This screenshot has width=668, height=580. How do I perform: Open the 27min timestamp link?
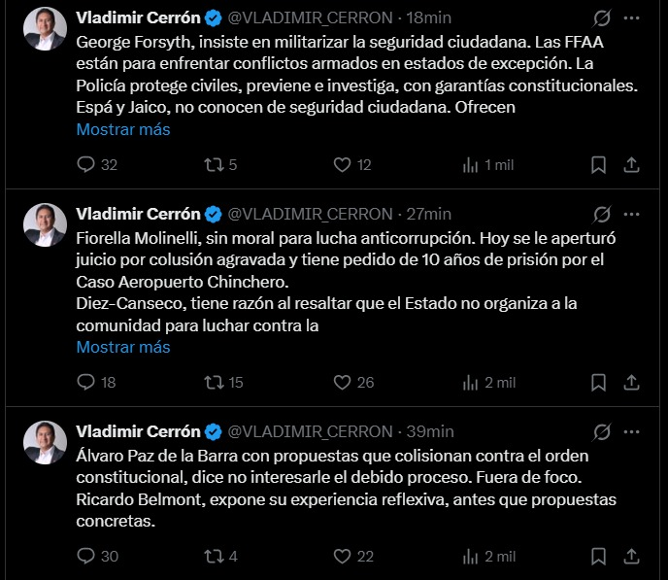click(428, 214)
